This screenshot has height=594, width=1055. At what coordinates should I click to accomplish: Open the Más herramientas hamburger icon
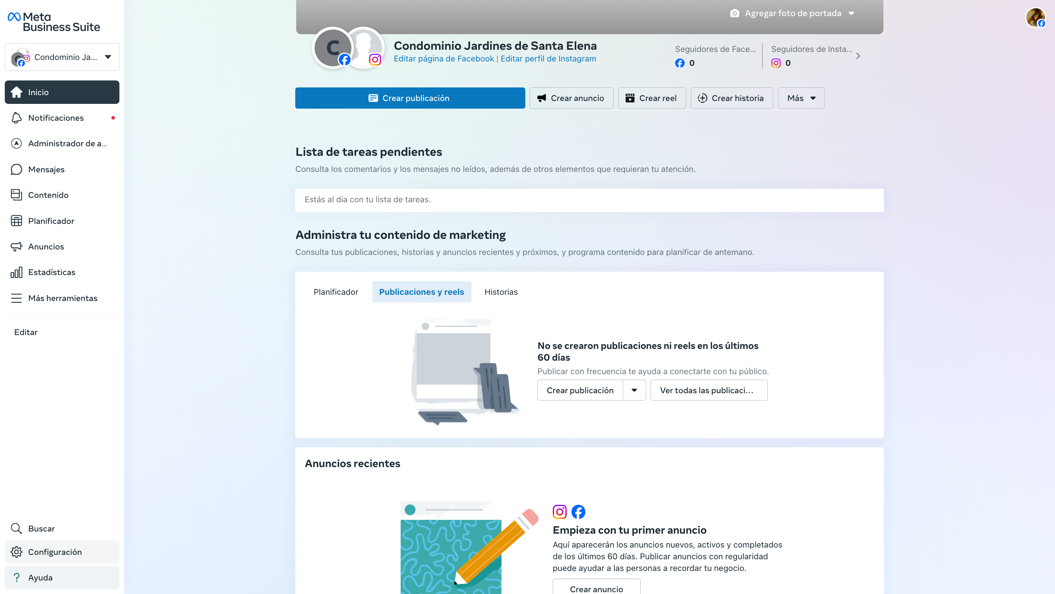(x=16, y=298)
